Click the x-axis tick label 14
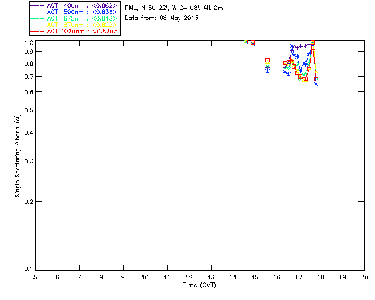Screen dimensions: 375x300 [233, 277]
